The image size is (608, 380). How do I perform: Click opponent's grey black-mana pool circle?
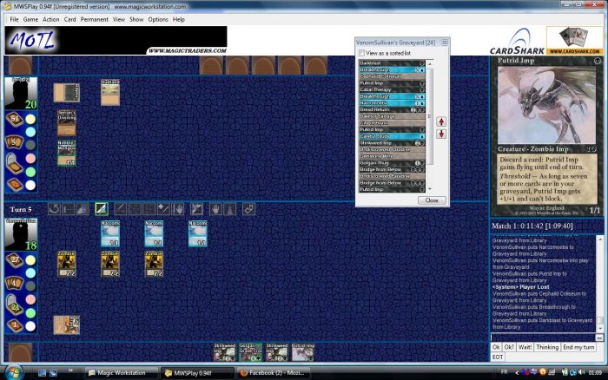pyautogui.click(x=30, y=145)
